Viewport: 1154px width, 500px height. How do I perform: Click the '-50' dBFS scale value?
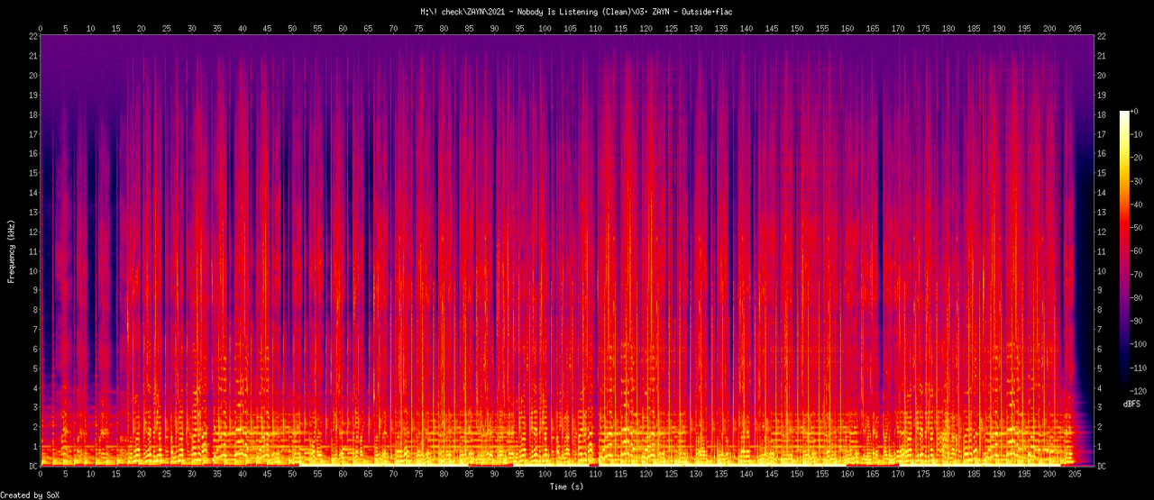pyautogui.click(x=1139, y=228)
